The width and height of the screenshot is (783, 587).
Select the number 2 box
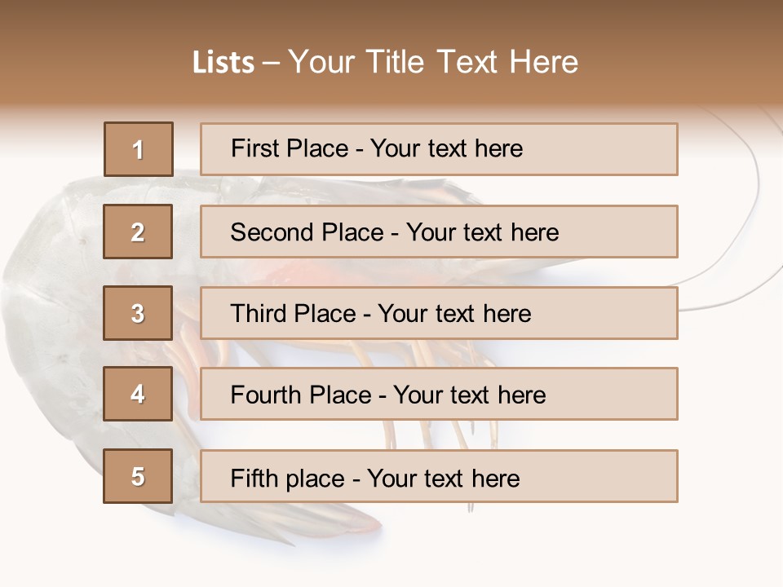click(x=138, y=232)
